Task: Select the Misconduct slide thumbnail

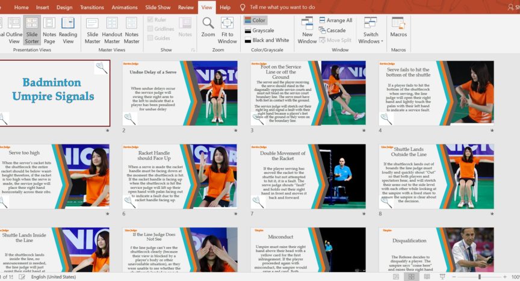Action: tap(308, 250)
